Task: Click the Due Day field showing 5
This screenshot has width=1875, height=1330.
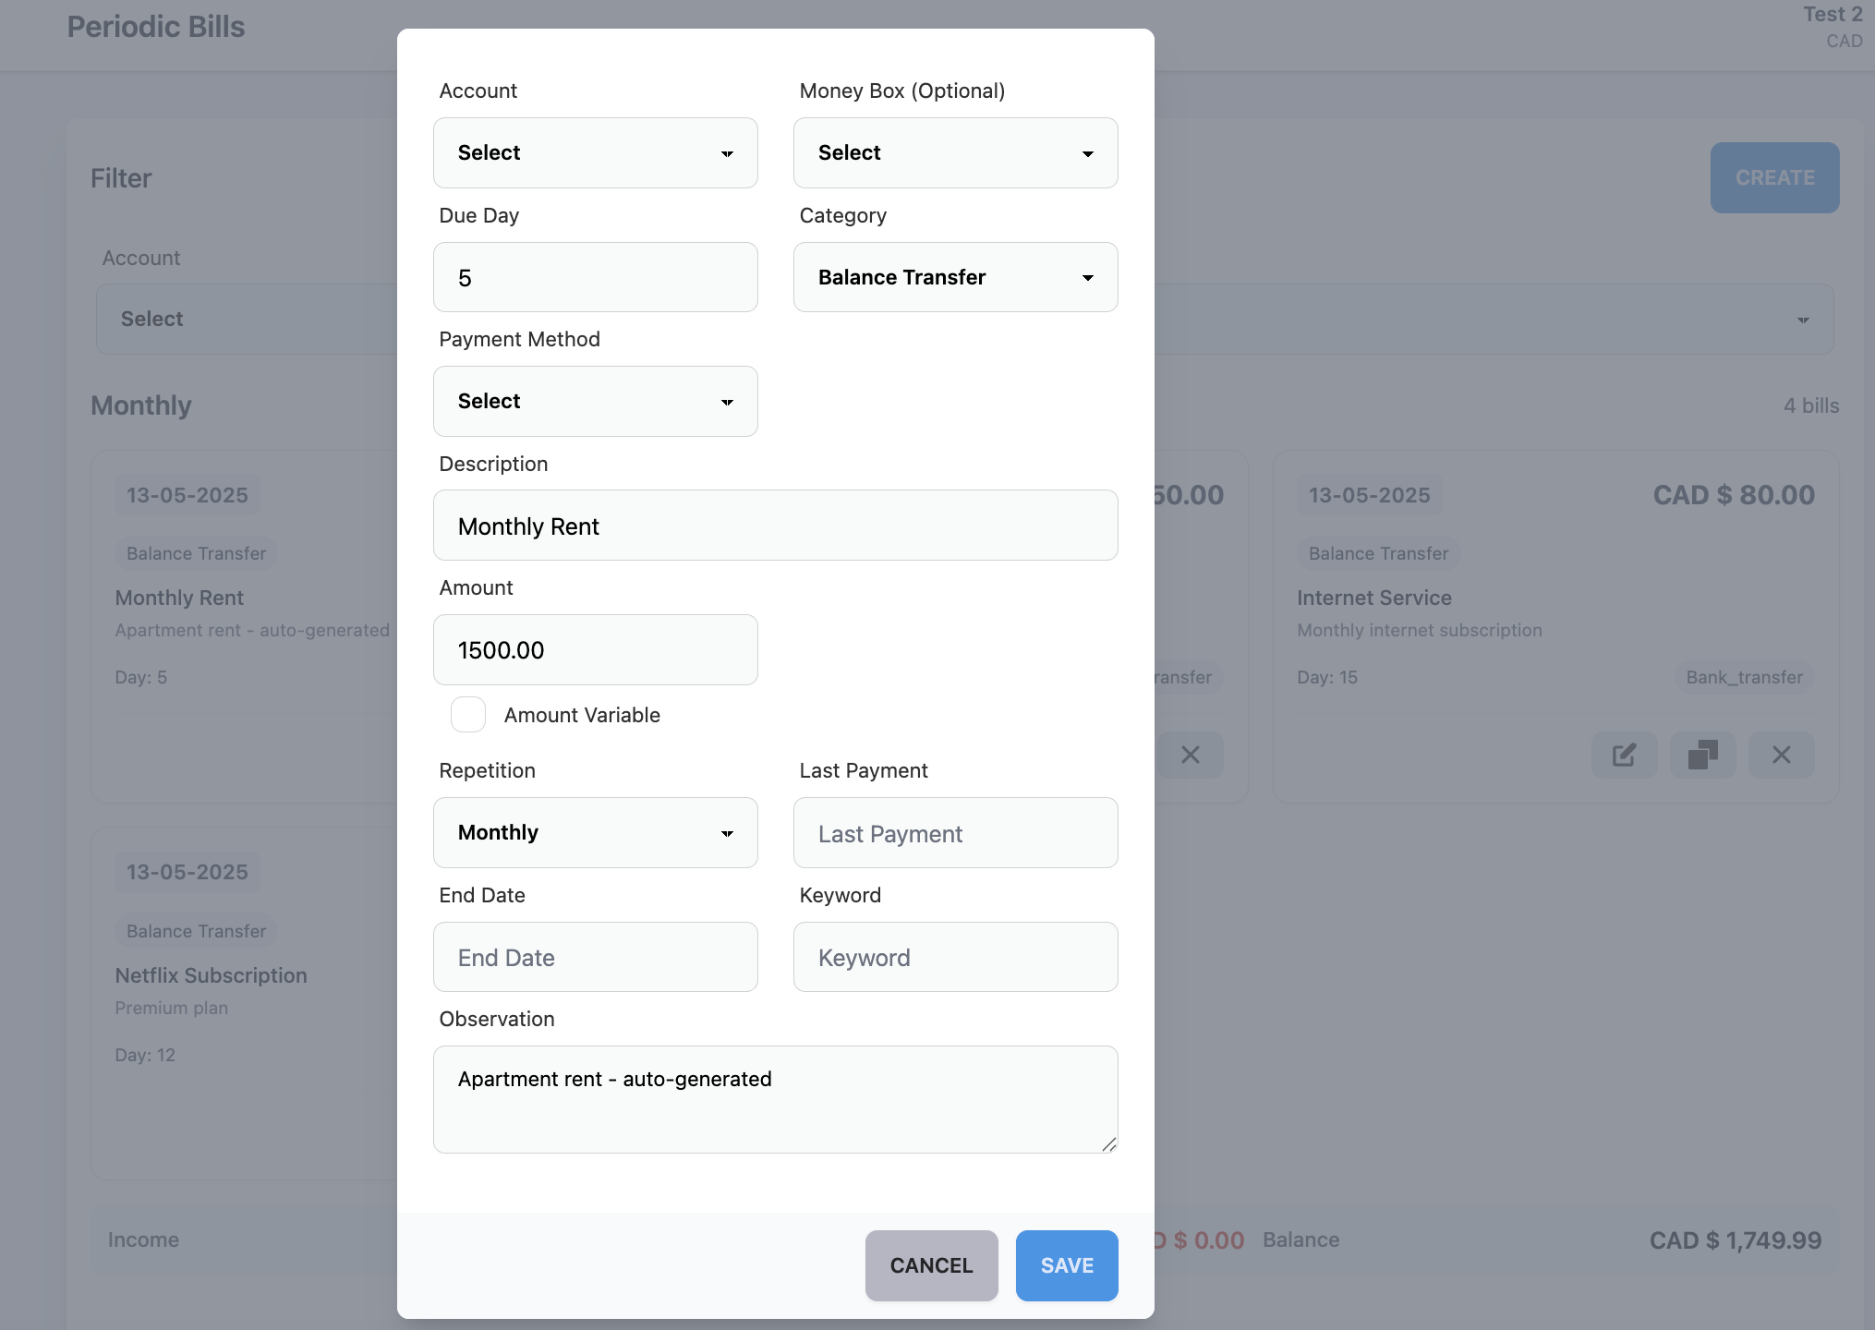Action: [x=595, y=277]
